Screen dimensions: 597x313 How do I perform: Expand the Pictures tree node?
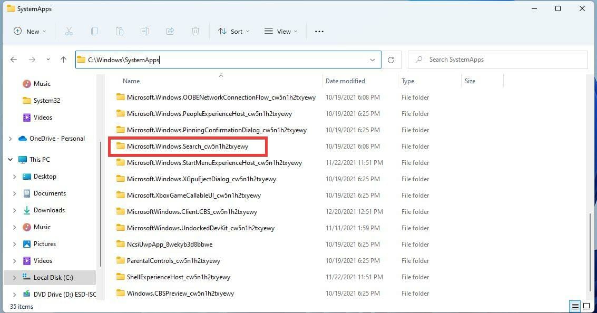pos(14,244)
